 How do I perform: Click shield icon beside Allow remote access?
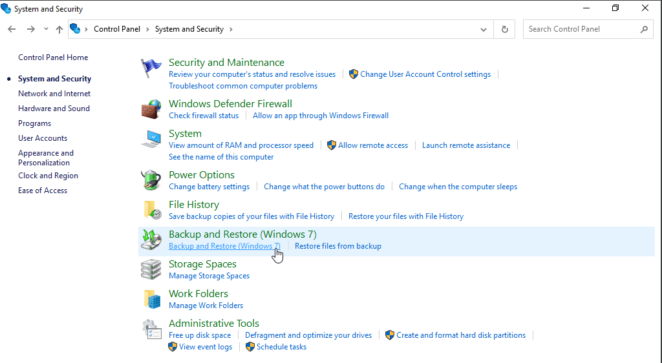pyautogui.click(x=332, y=145)
